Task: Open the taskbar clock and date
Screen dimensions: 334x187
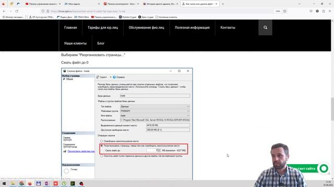Action: pos(328,183)
